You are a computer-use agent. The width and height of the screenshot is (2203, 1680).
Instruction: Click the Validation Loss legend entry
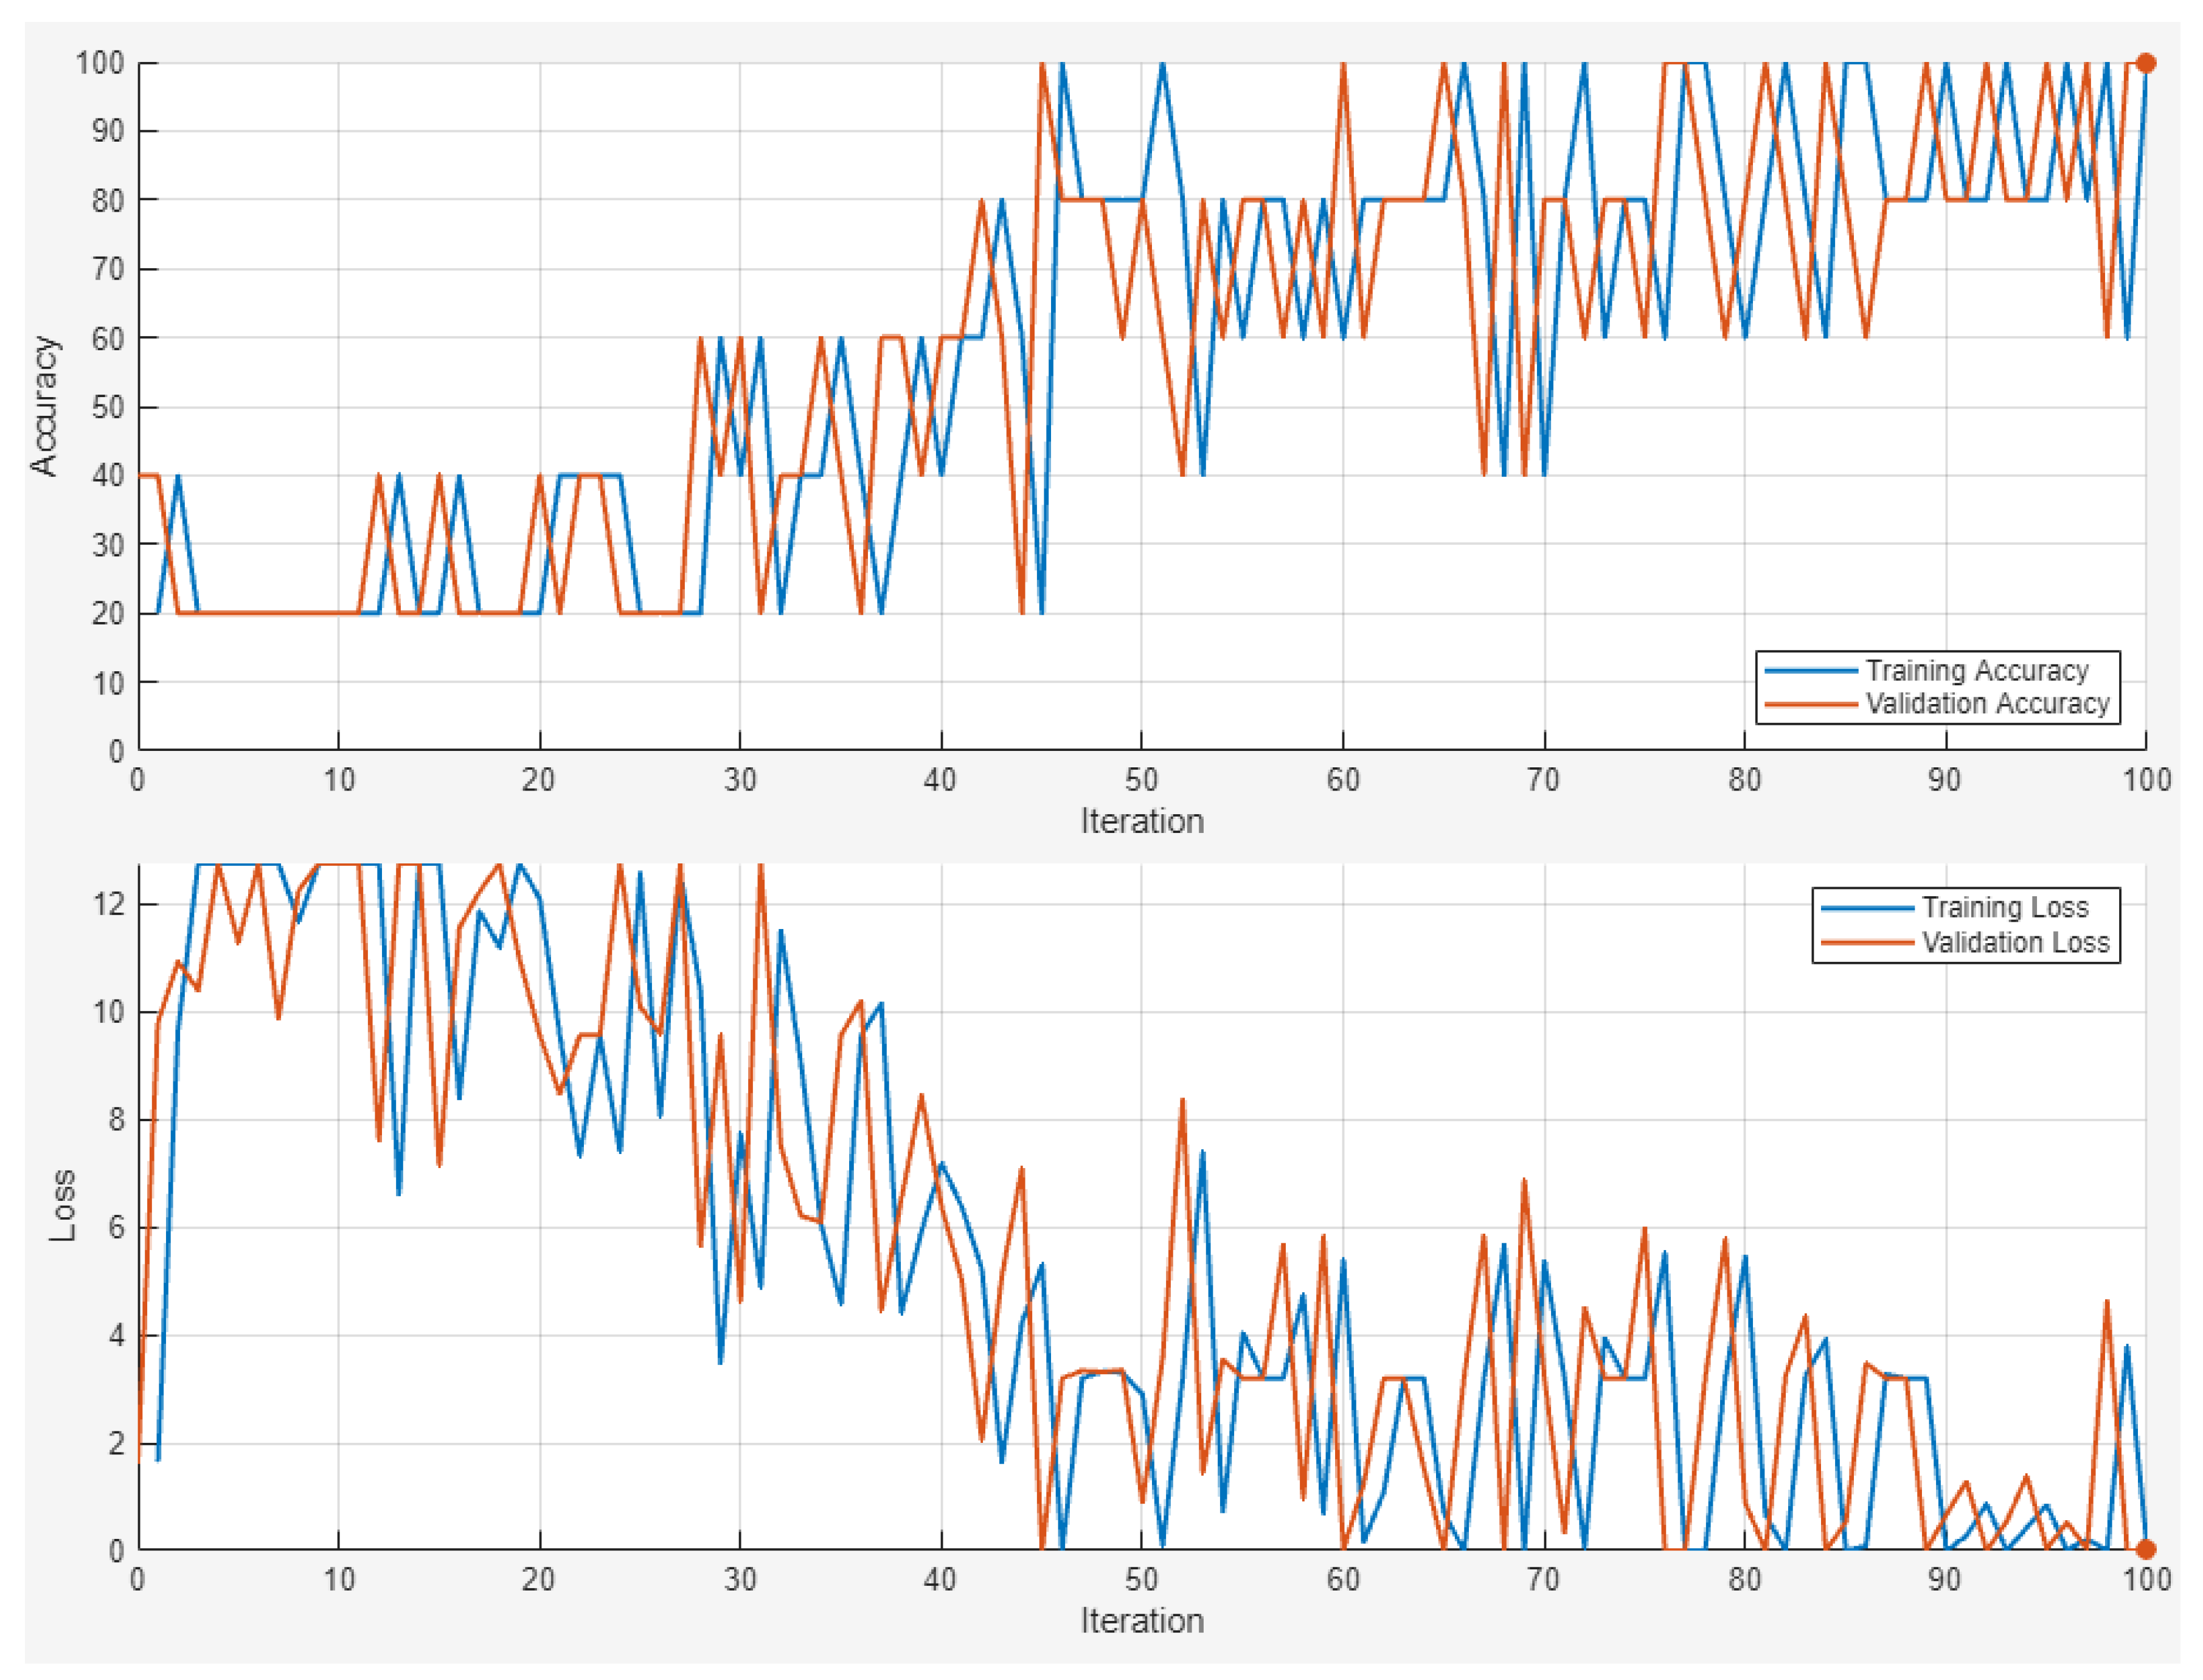(x=2015, y=942)
